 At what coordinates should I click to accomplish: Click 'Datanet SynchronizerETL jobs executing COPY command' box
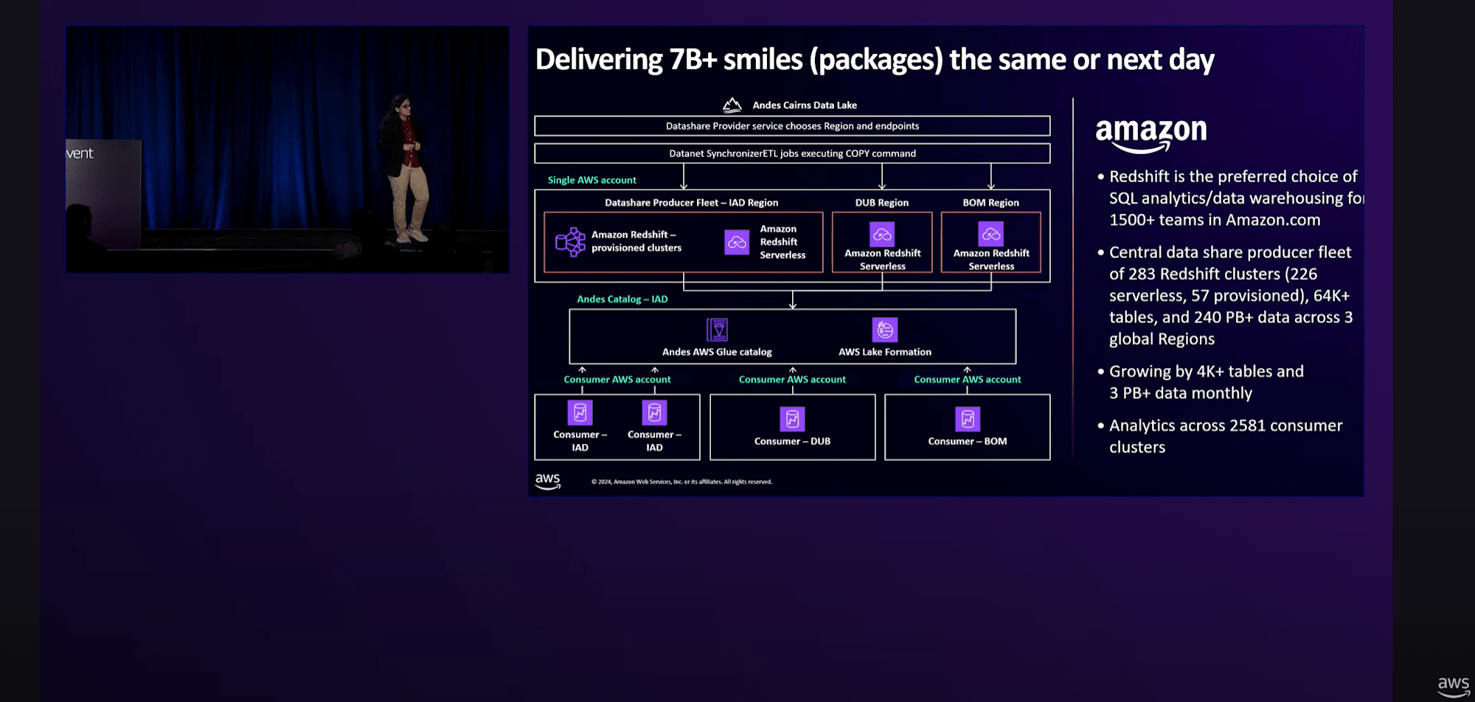(x=792, y=153)
